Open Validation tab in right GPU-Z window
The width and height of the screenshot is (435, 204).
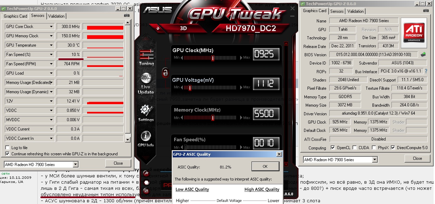(356, 11)
